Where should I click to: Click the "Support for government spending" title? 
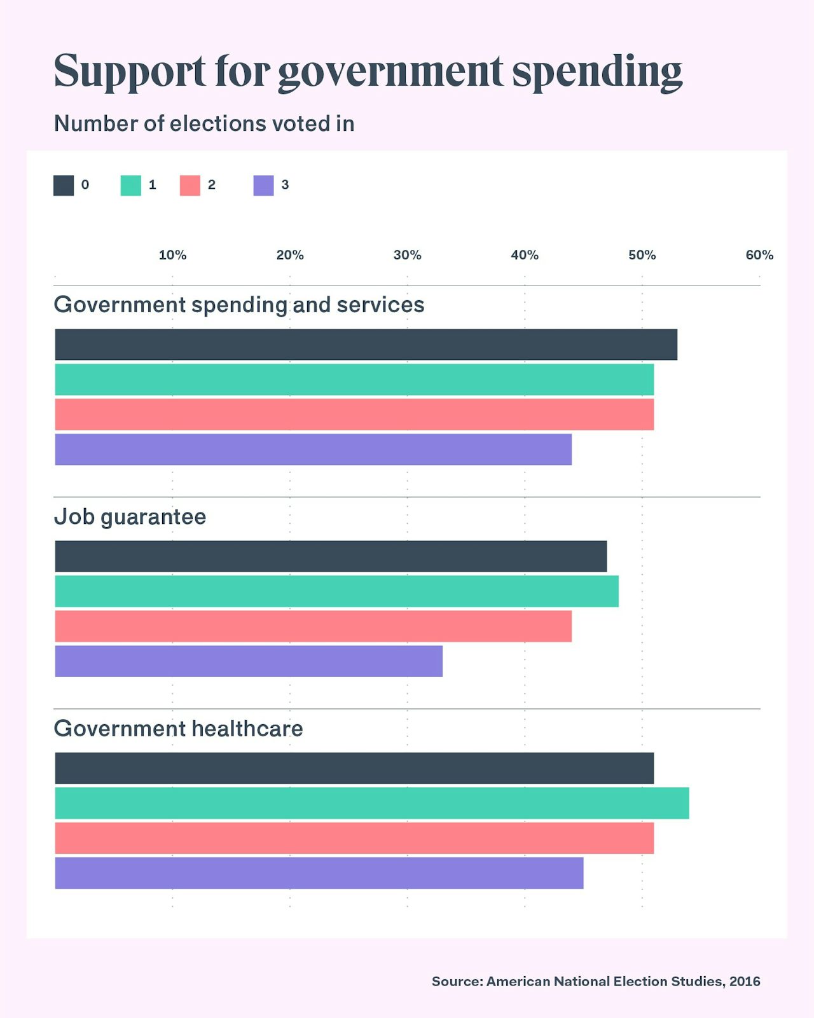[x=368, y=71]
